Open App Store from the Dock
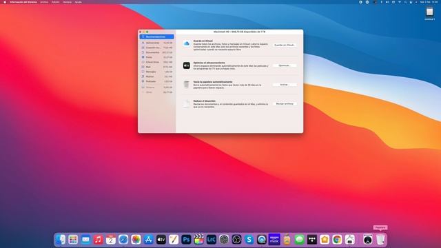The width and height of the screenshot is (441, 248). (148, 240)
